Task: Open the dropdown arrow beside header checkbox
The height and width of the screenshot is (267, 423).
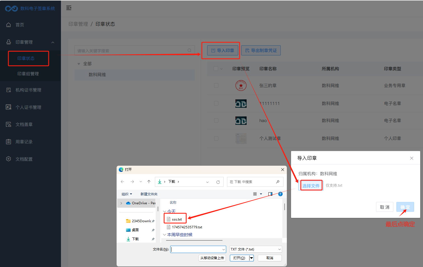Action: pyautogui.click(x=221, y=69)
